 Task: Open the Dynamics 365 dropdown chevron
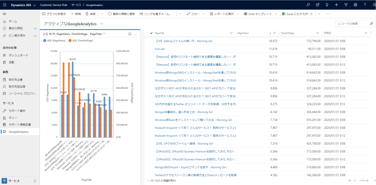click(x=34, y=5)
